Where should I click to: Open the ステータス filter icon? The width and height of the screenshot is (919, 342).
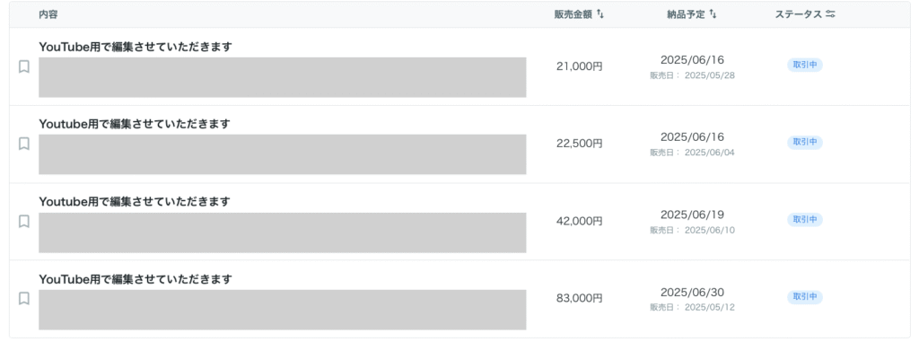pos(830,14)
